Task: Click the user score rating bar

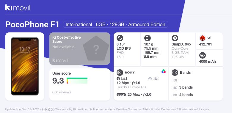Action: [x=77, y=81]
